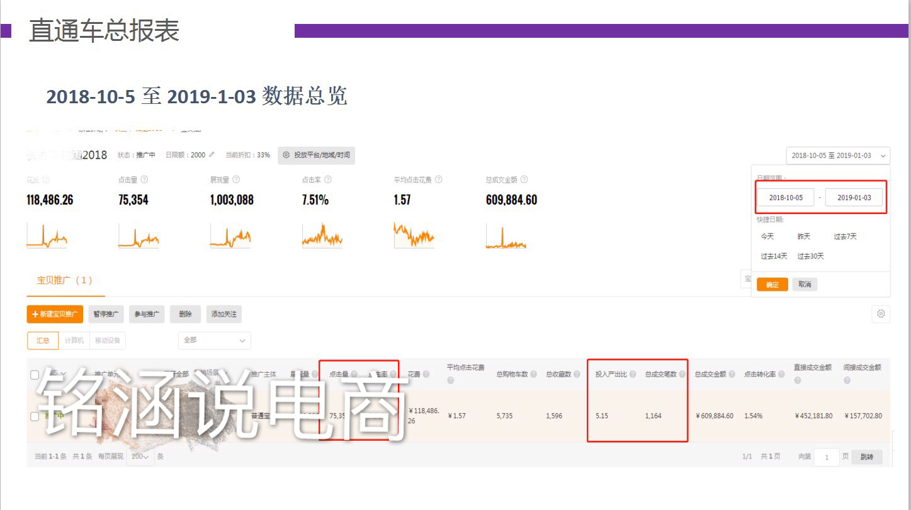Click the 新建宝贝推广 button
Image resolution: width=911 pixels, height=510 pixels.
[x=55, y=314]
